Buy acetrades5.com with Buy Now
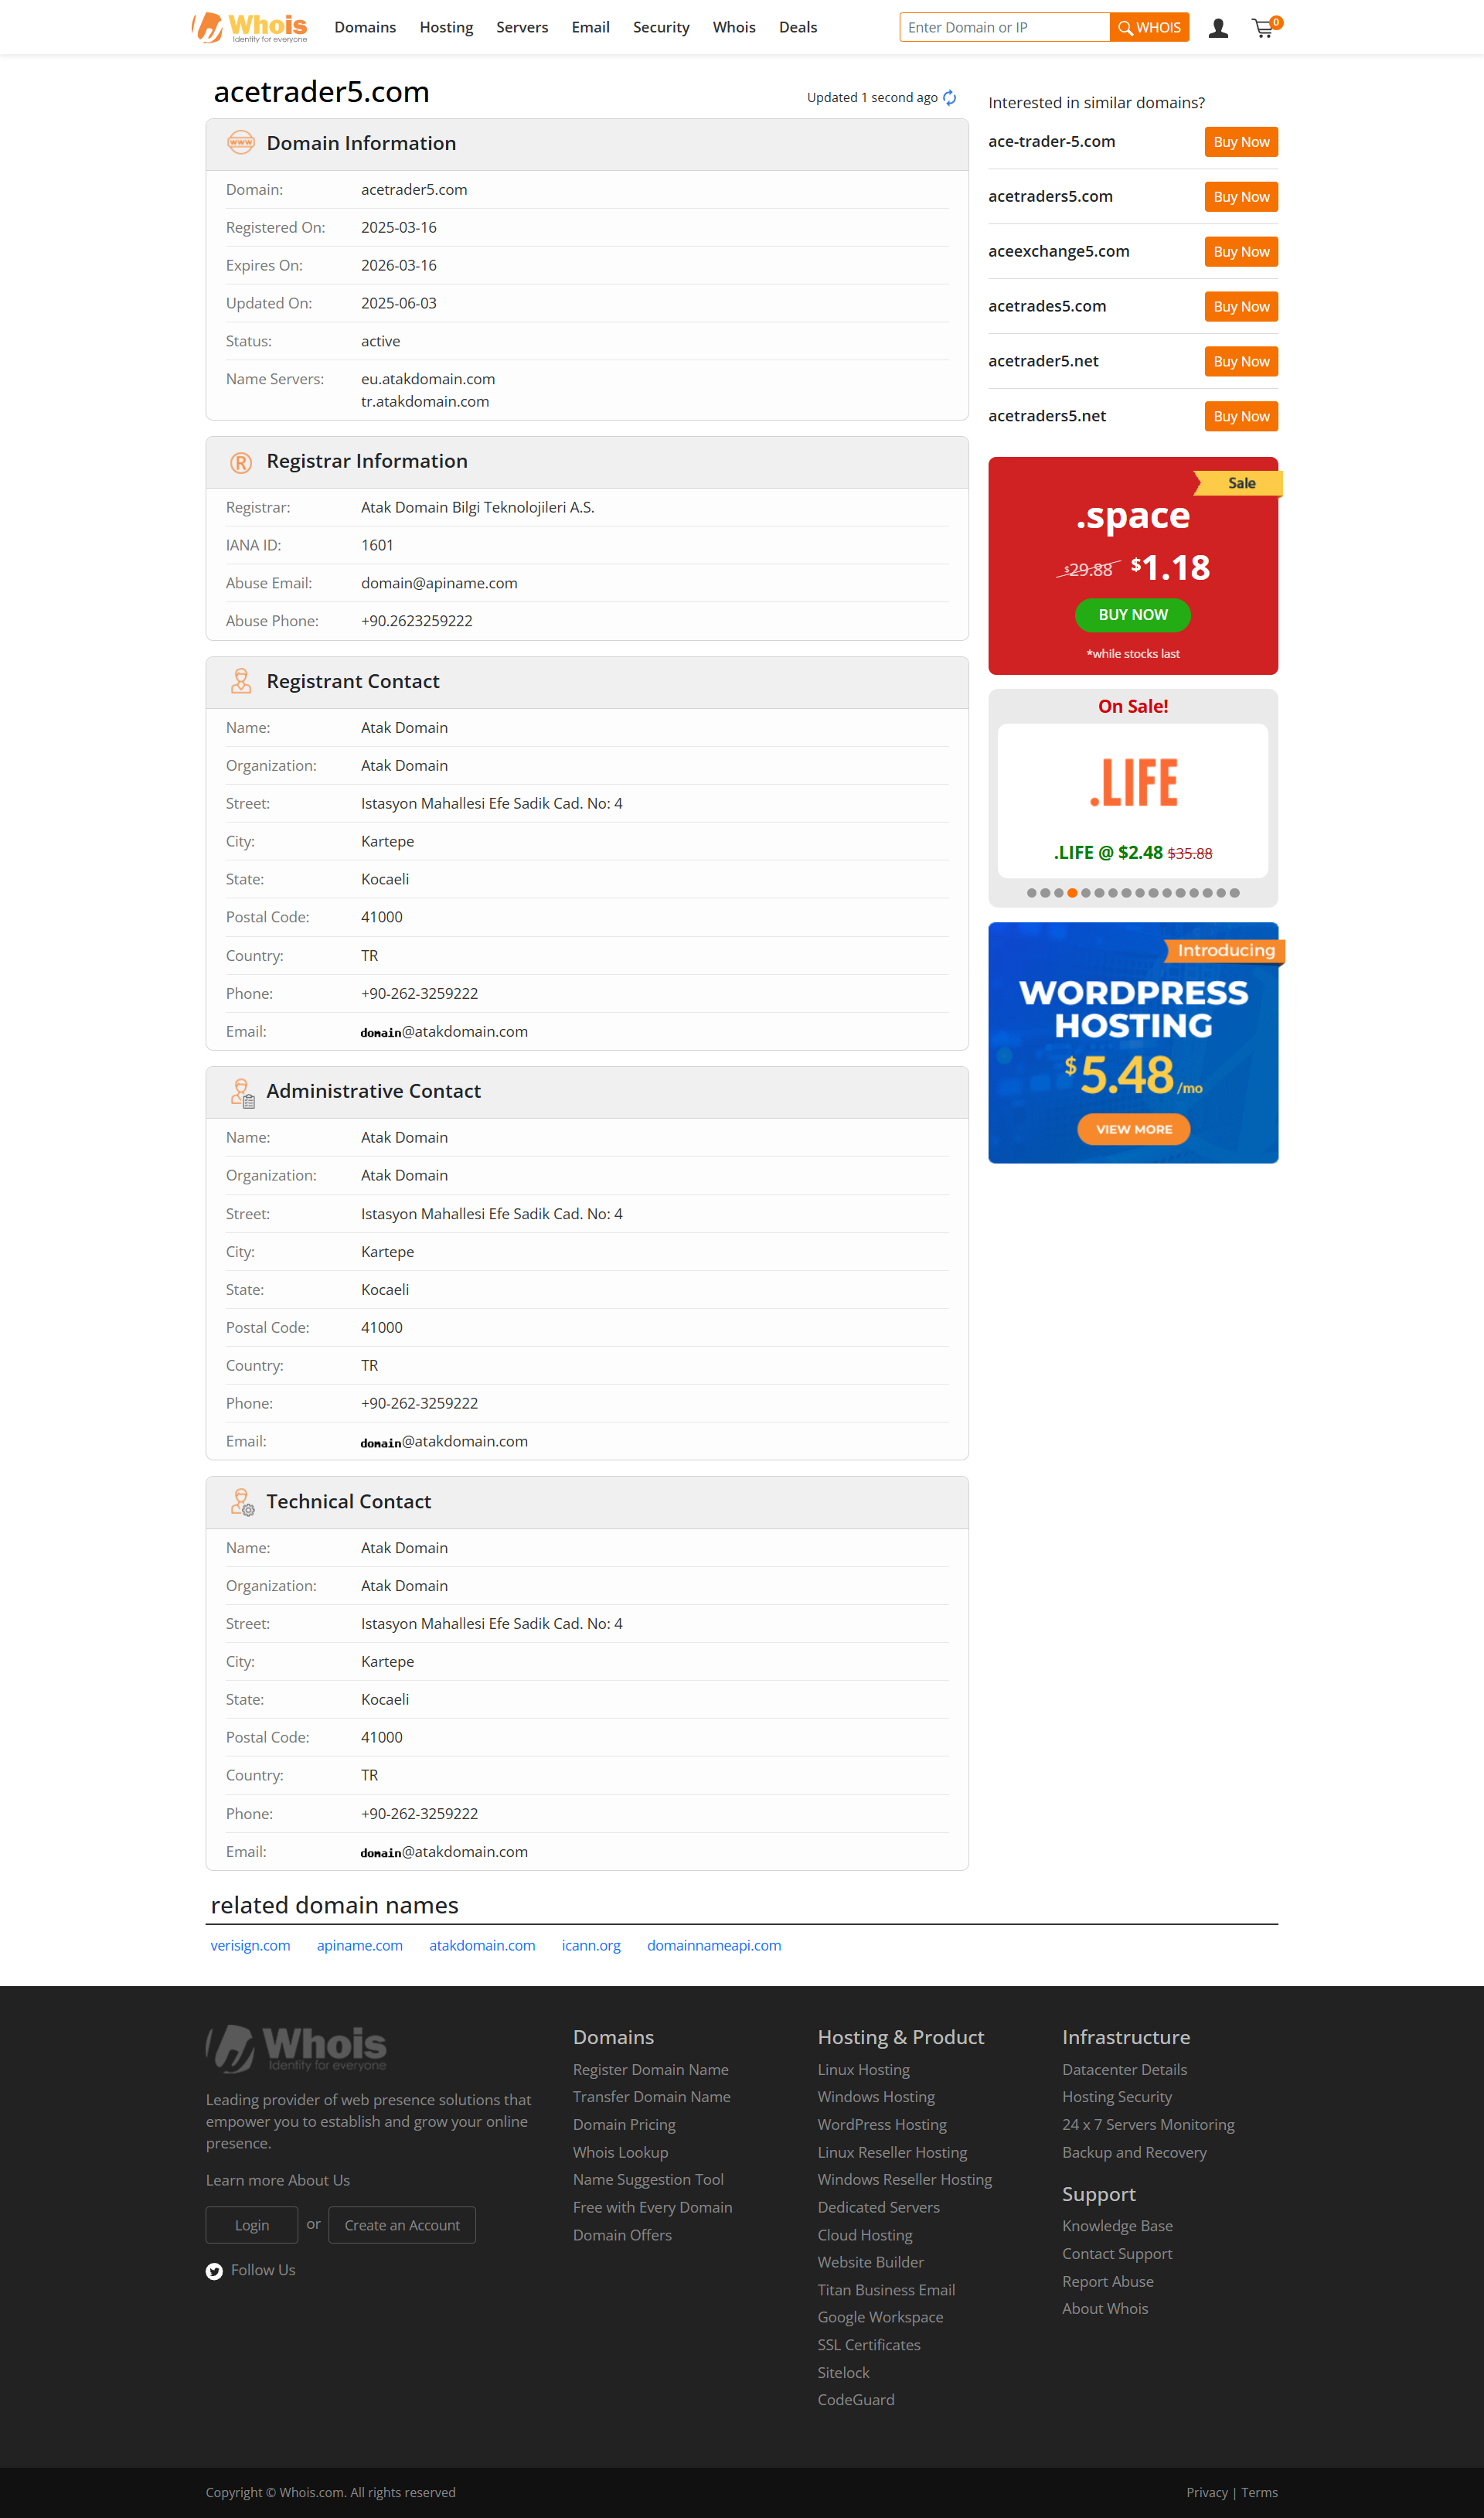1484x2518 pixels. 1241,307
